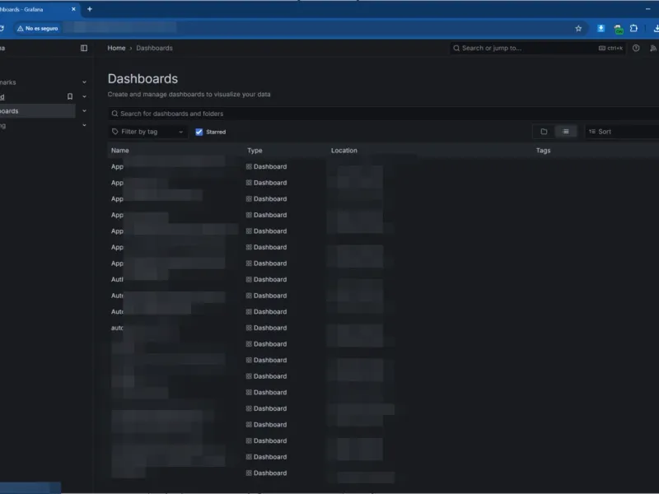Focus the Search or jump to field
Screen dimensions: 659x494
(x=538, y=49)
